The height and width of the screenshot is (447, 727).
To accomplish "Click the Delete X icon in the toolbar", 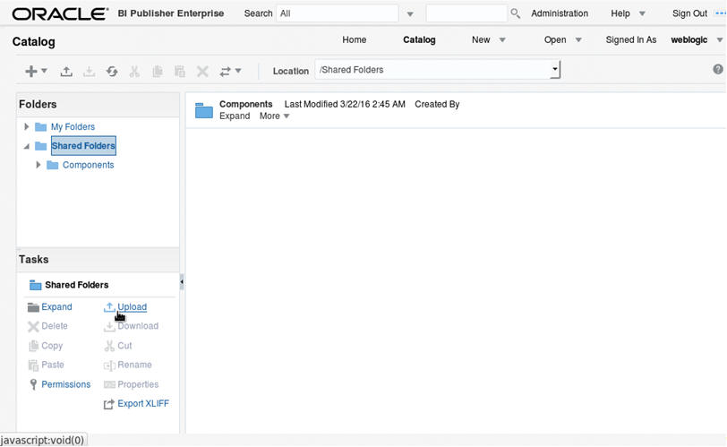I will 202,71.
